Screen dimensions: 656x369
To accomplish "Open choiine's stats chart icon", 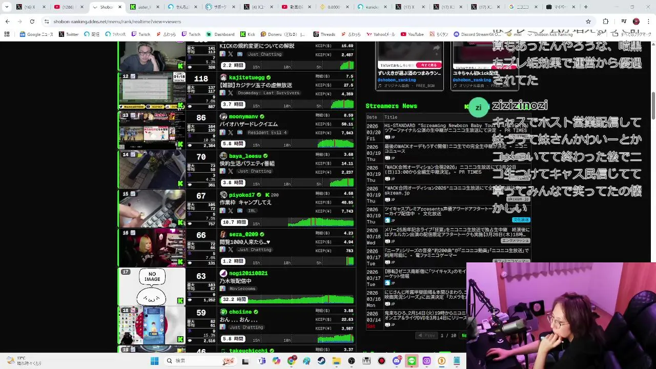I will coord(222,327).
